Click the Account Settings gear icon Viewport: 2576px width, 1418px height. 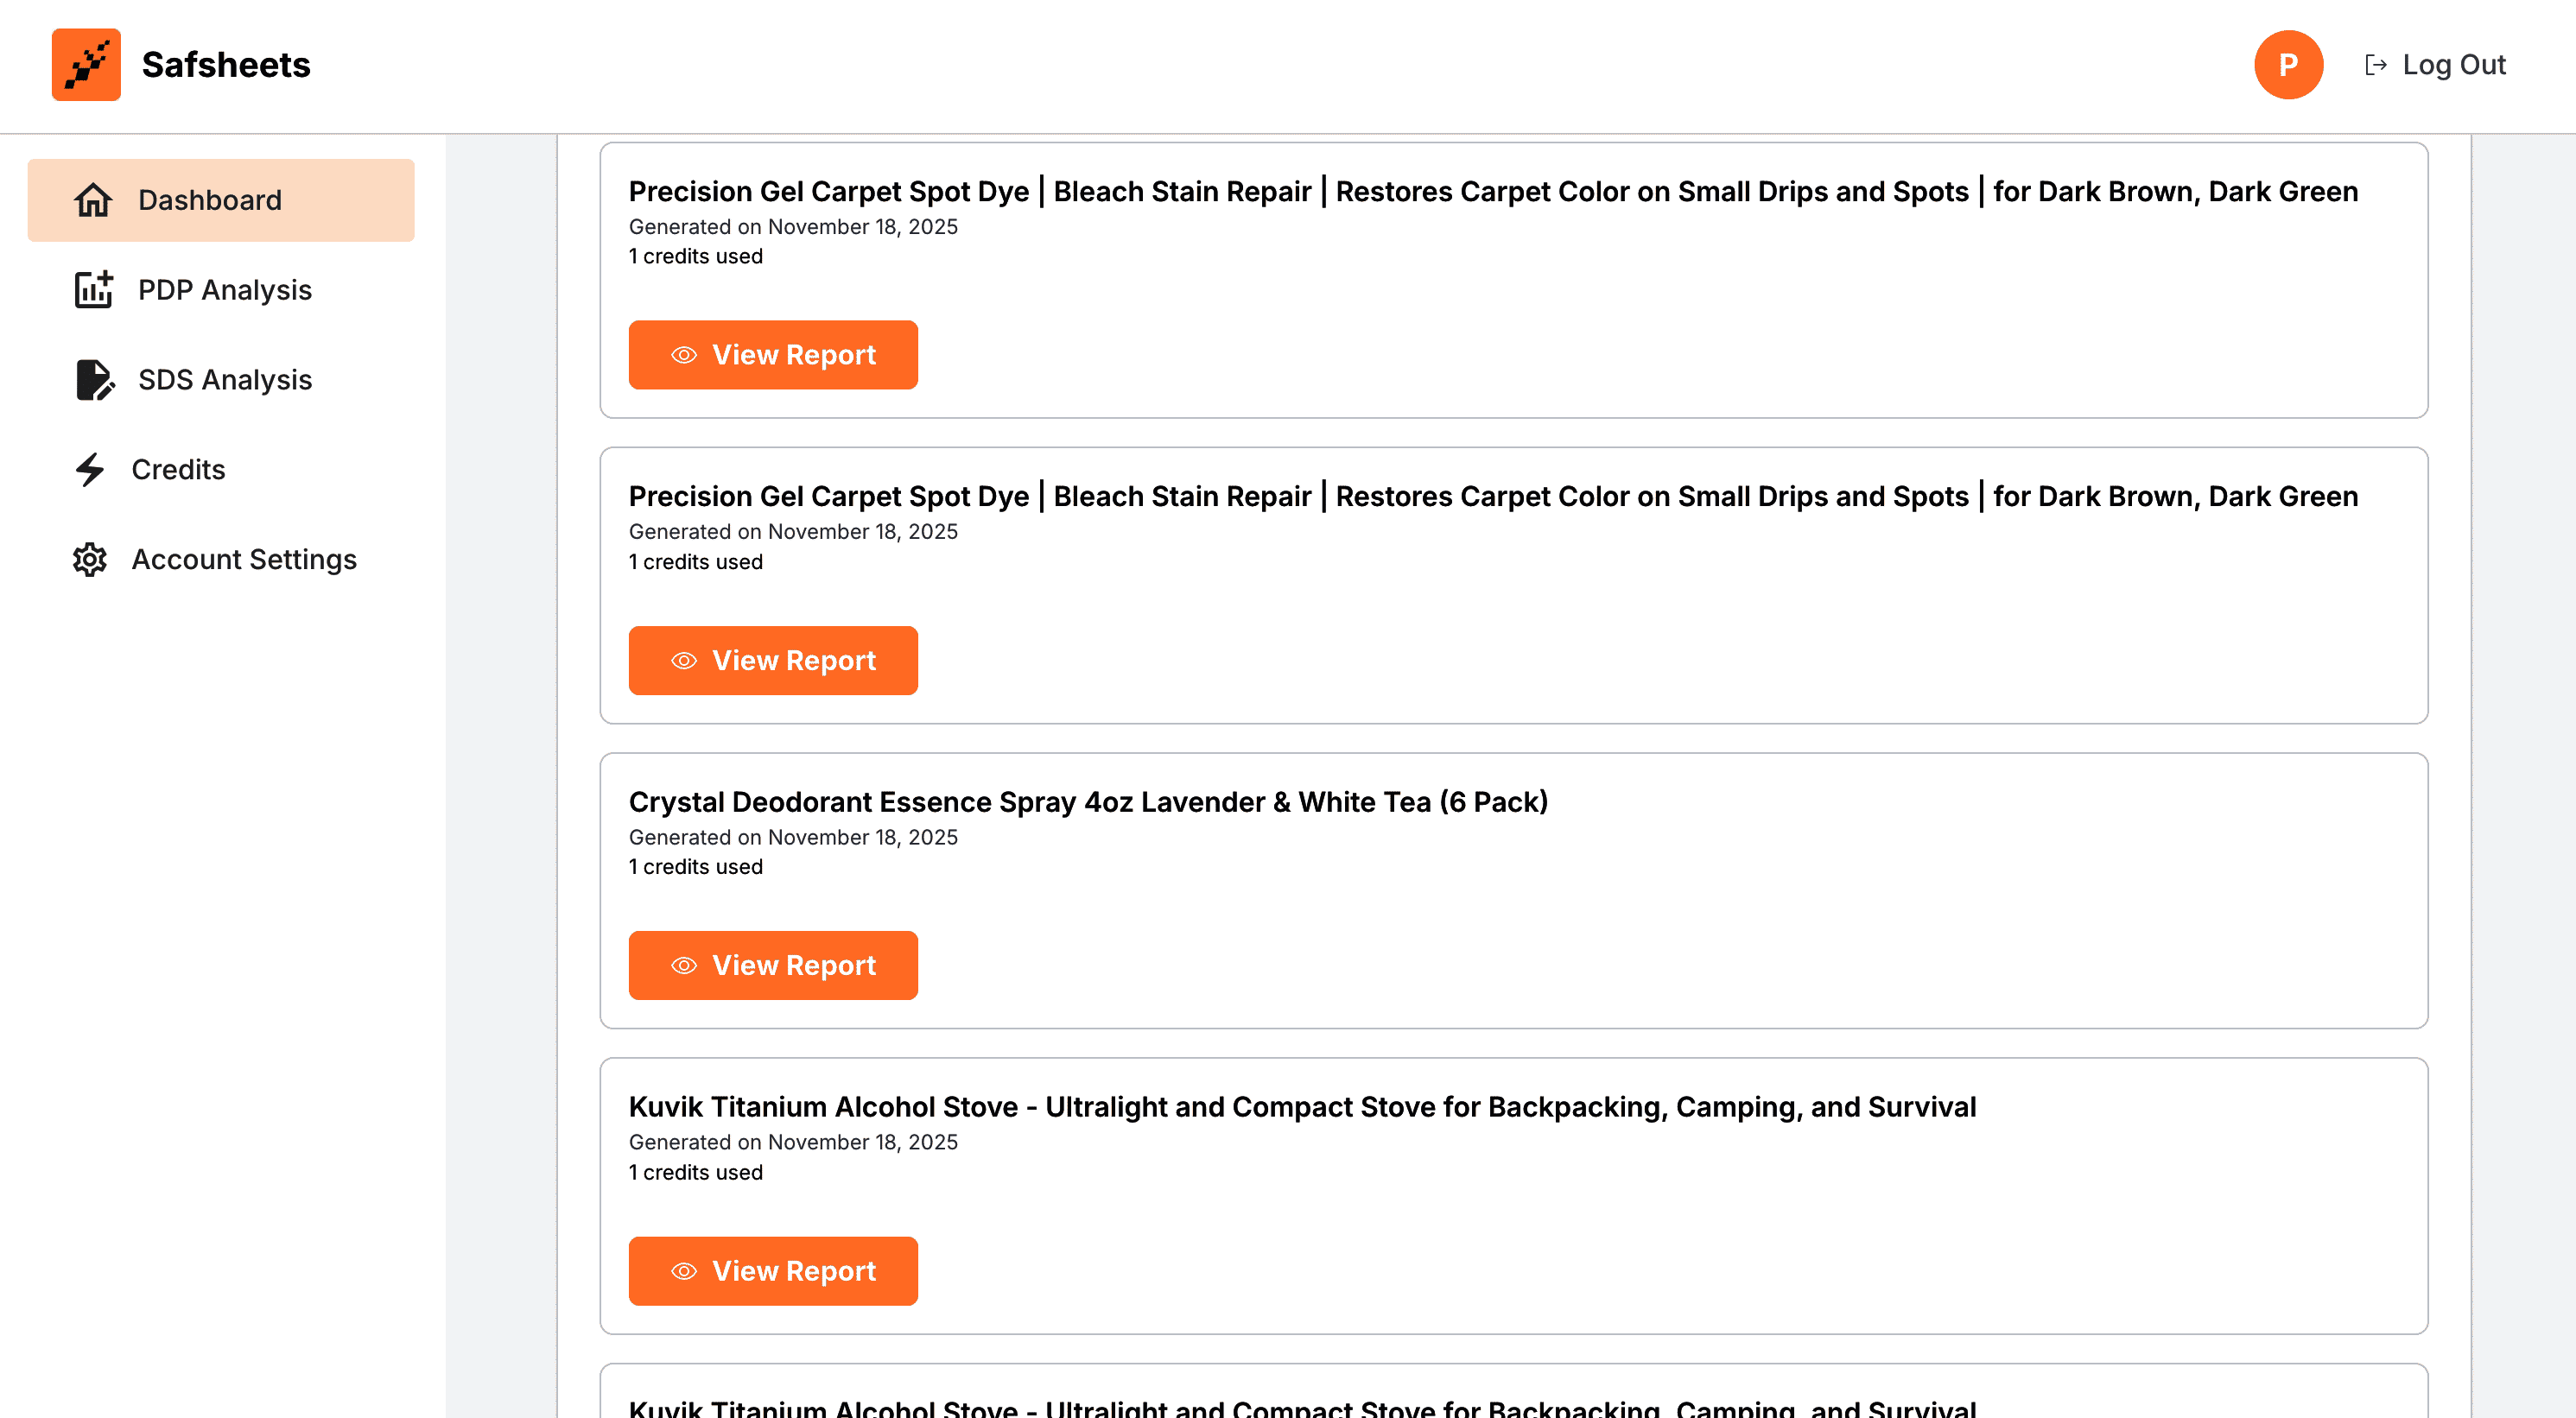(x=90, y=560)
